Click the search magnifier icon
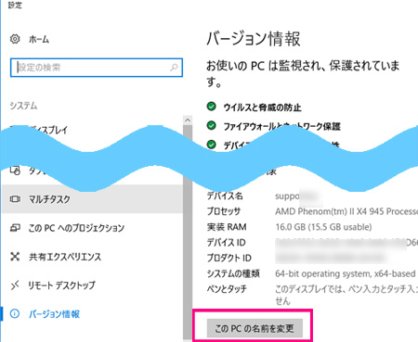The image size is (418, 342). (174, 67)
